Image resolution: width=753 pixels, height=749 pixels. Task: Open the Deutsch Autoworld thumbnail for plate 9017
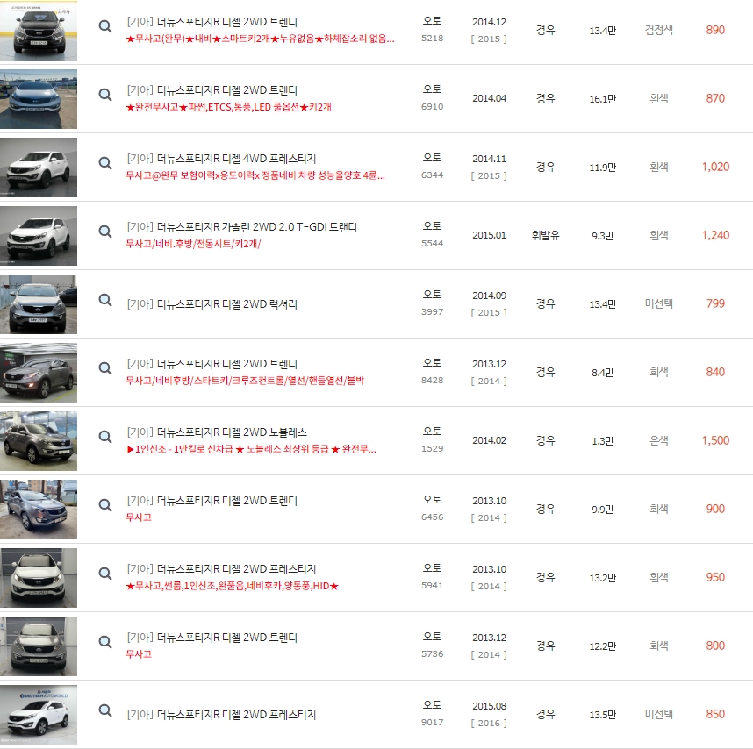pyautogui.click(x=39, y=715)
